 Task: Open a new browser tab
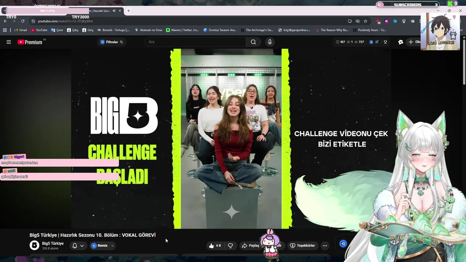(129, 11)
